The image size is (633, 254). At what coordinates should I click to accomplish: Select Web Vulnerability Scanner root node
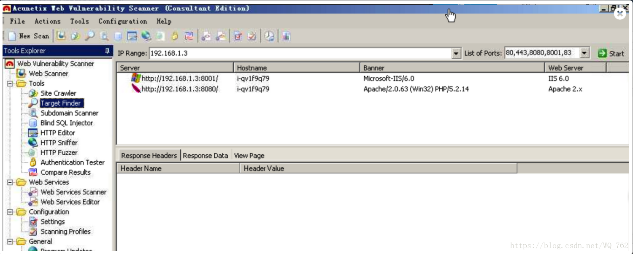pos(55,64)
